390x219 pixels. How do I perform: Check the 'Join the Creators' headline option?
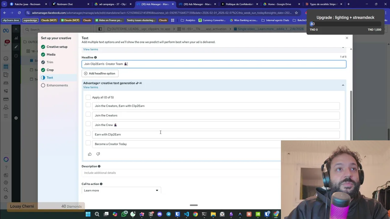(88, 114)
